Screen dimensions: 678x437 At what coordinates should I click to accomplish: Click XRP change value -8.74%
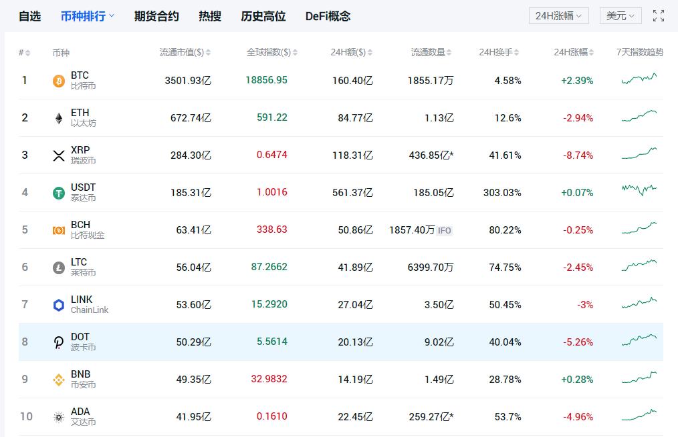[x=578, y=155]
